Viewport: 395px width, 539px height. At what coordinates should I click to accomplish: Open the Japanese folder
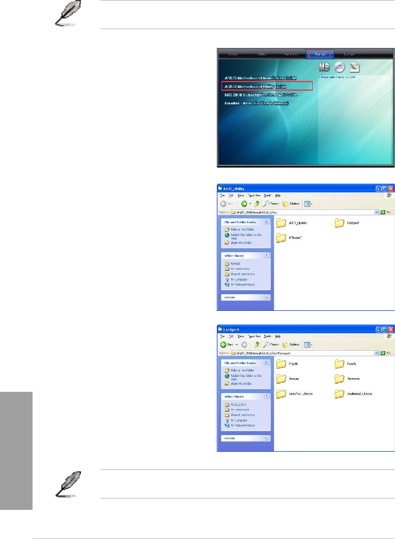[348, 379]
